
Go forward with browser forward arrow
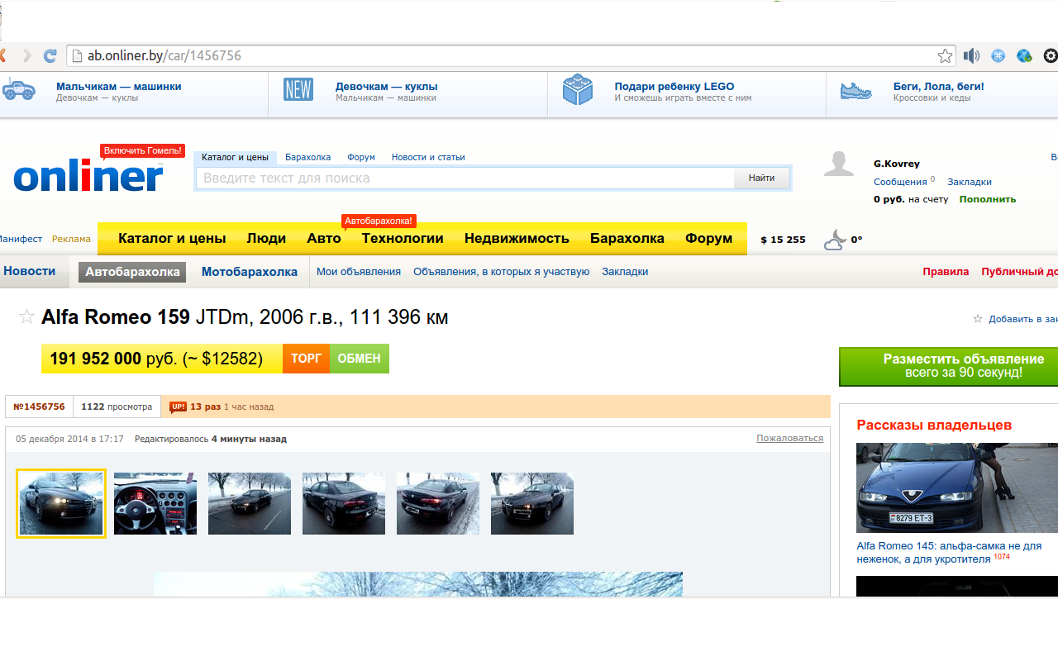[x=27, y=56]
